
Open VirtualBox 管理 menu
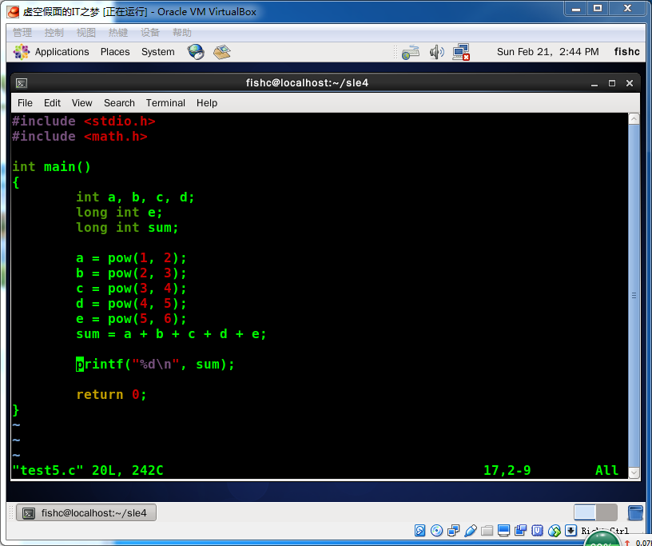[22, 33]
